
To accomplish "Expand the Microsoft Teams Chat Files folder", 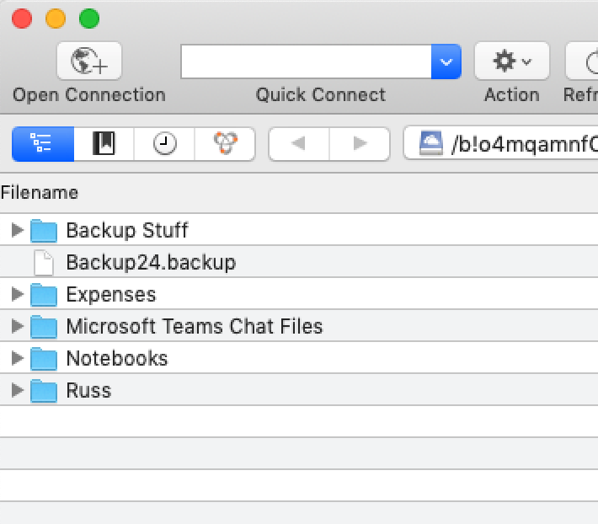I will [x=17, y=326].
